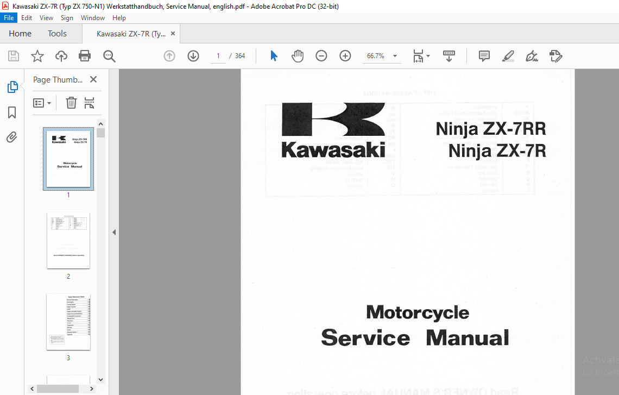Activate the Hand pan tool

[x=298, y=56]
